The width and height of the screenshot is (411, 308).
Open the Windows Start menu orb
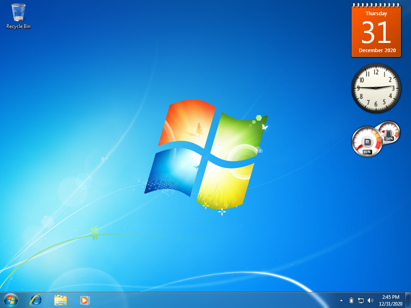(x=11, y=300)
